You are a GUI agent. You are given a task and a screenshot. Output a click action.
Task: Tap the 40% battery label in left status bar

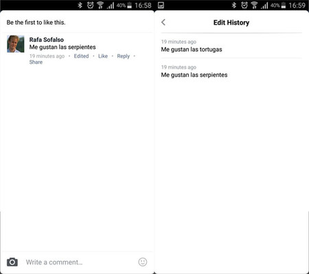(x=122, y=5)
